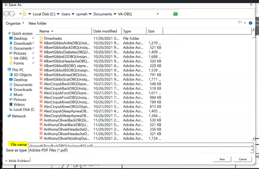Viewport: 259px width, 169px height.
Task: Select the AlexCiopykSleepApnea PDF icon
Action: [x=42, y=111]
